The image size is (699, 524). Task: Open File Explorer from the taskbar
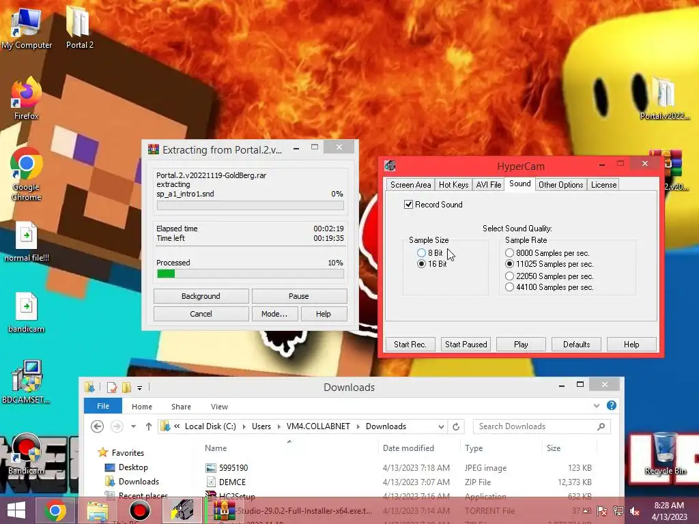[97, 510]
